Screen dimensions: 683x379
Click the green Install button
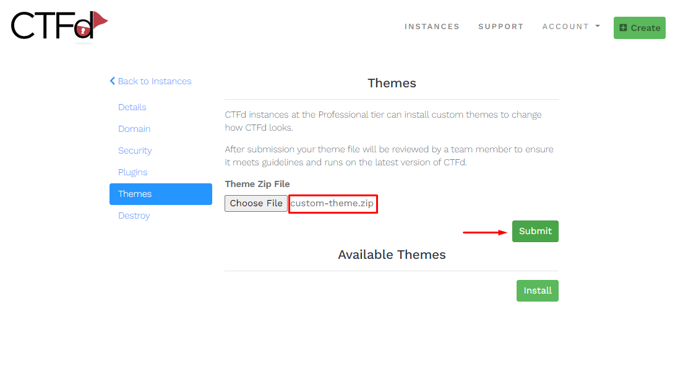coord(537,290)
